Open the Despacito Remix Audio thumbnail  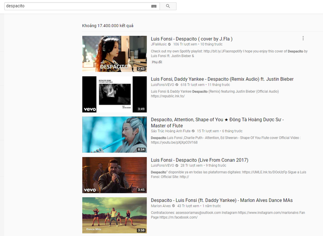coord(115,94)
